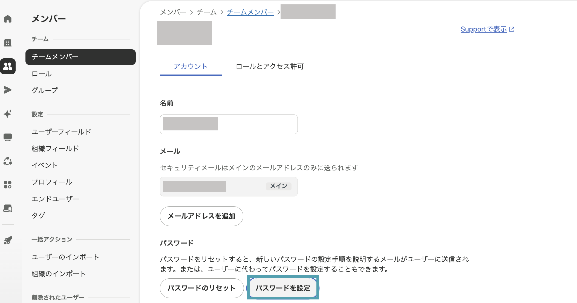Open ユーザーフィールド in the settings menu
Screen dimensions: 577x303
point(61,132)
